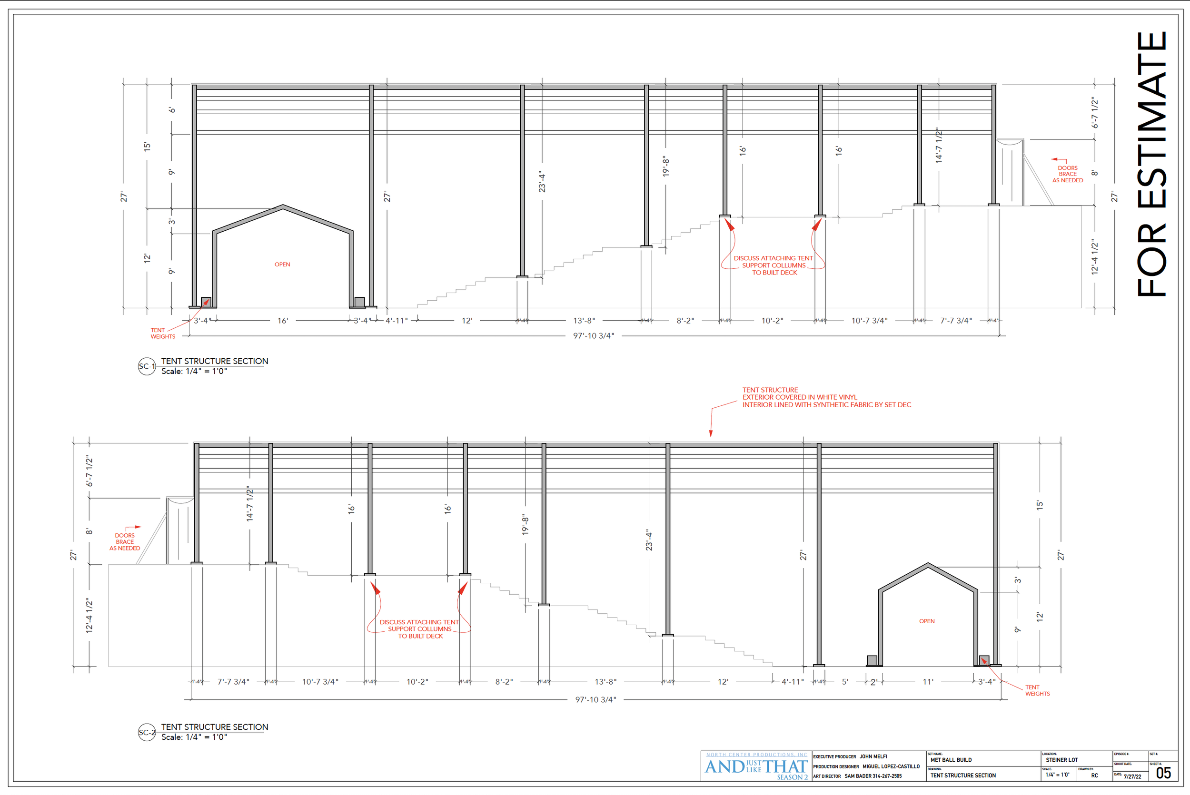Image resolution: width=1190 pixels, height=795 pixels.
Task: Click right tent weight block in SC-2
Action: pyautogui.click(x=983, y=660)
